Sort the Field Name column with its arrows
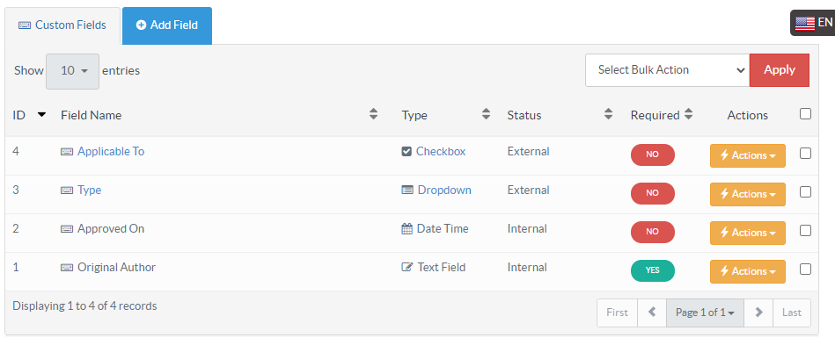 click(x=373, y=114)
